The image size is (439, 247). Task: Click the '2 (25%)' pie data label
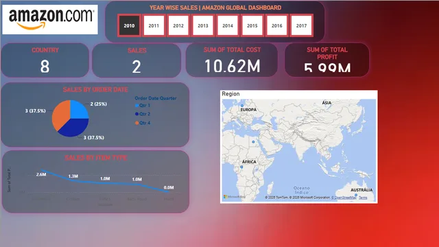(99, 104)
